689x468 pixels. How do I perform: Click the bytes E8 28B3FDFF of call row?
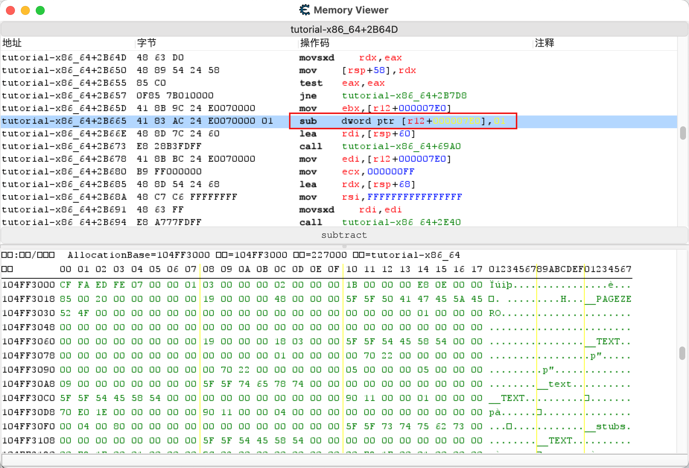169,146
